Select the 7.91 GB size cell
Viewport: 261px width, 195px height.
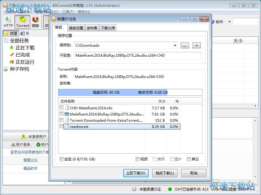pos(158,114)
